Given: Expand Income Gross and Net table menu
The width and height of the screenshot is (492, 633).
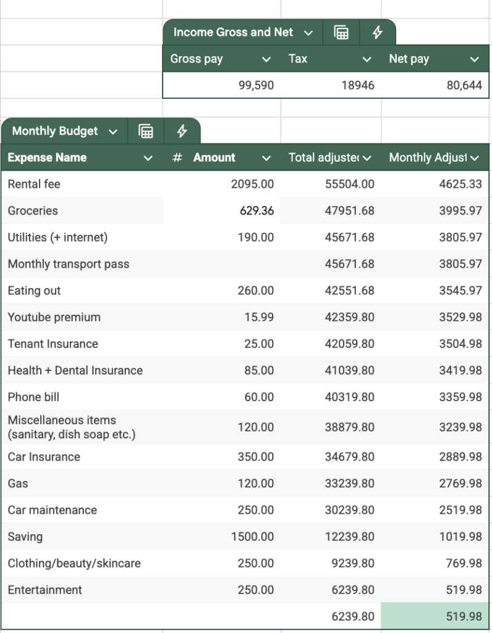Looking at the screenshot, I should [x=308, y=33].
